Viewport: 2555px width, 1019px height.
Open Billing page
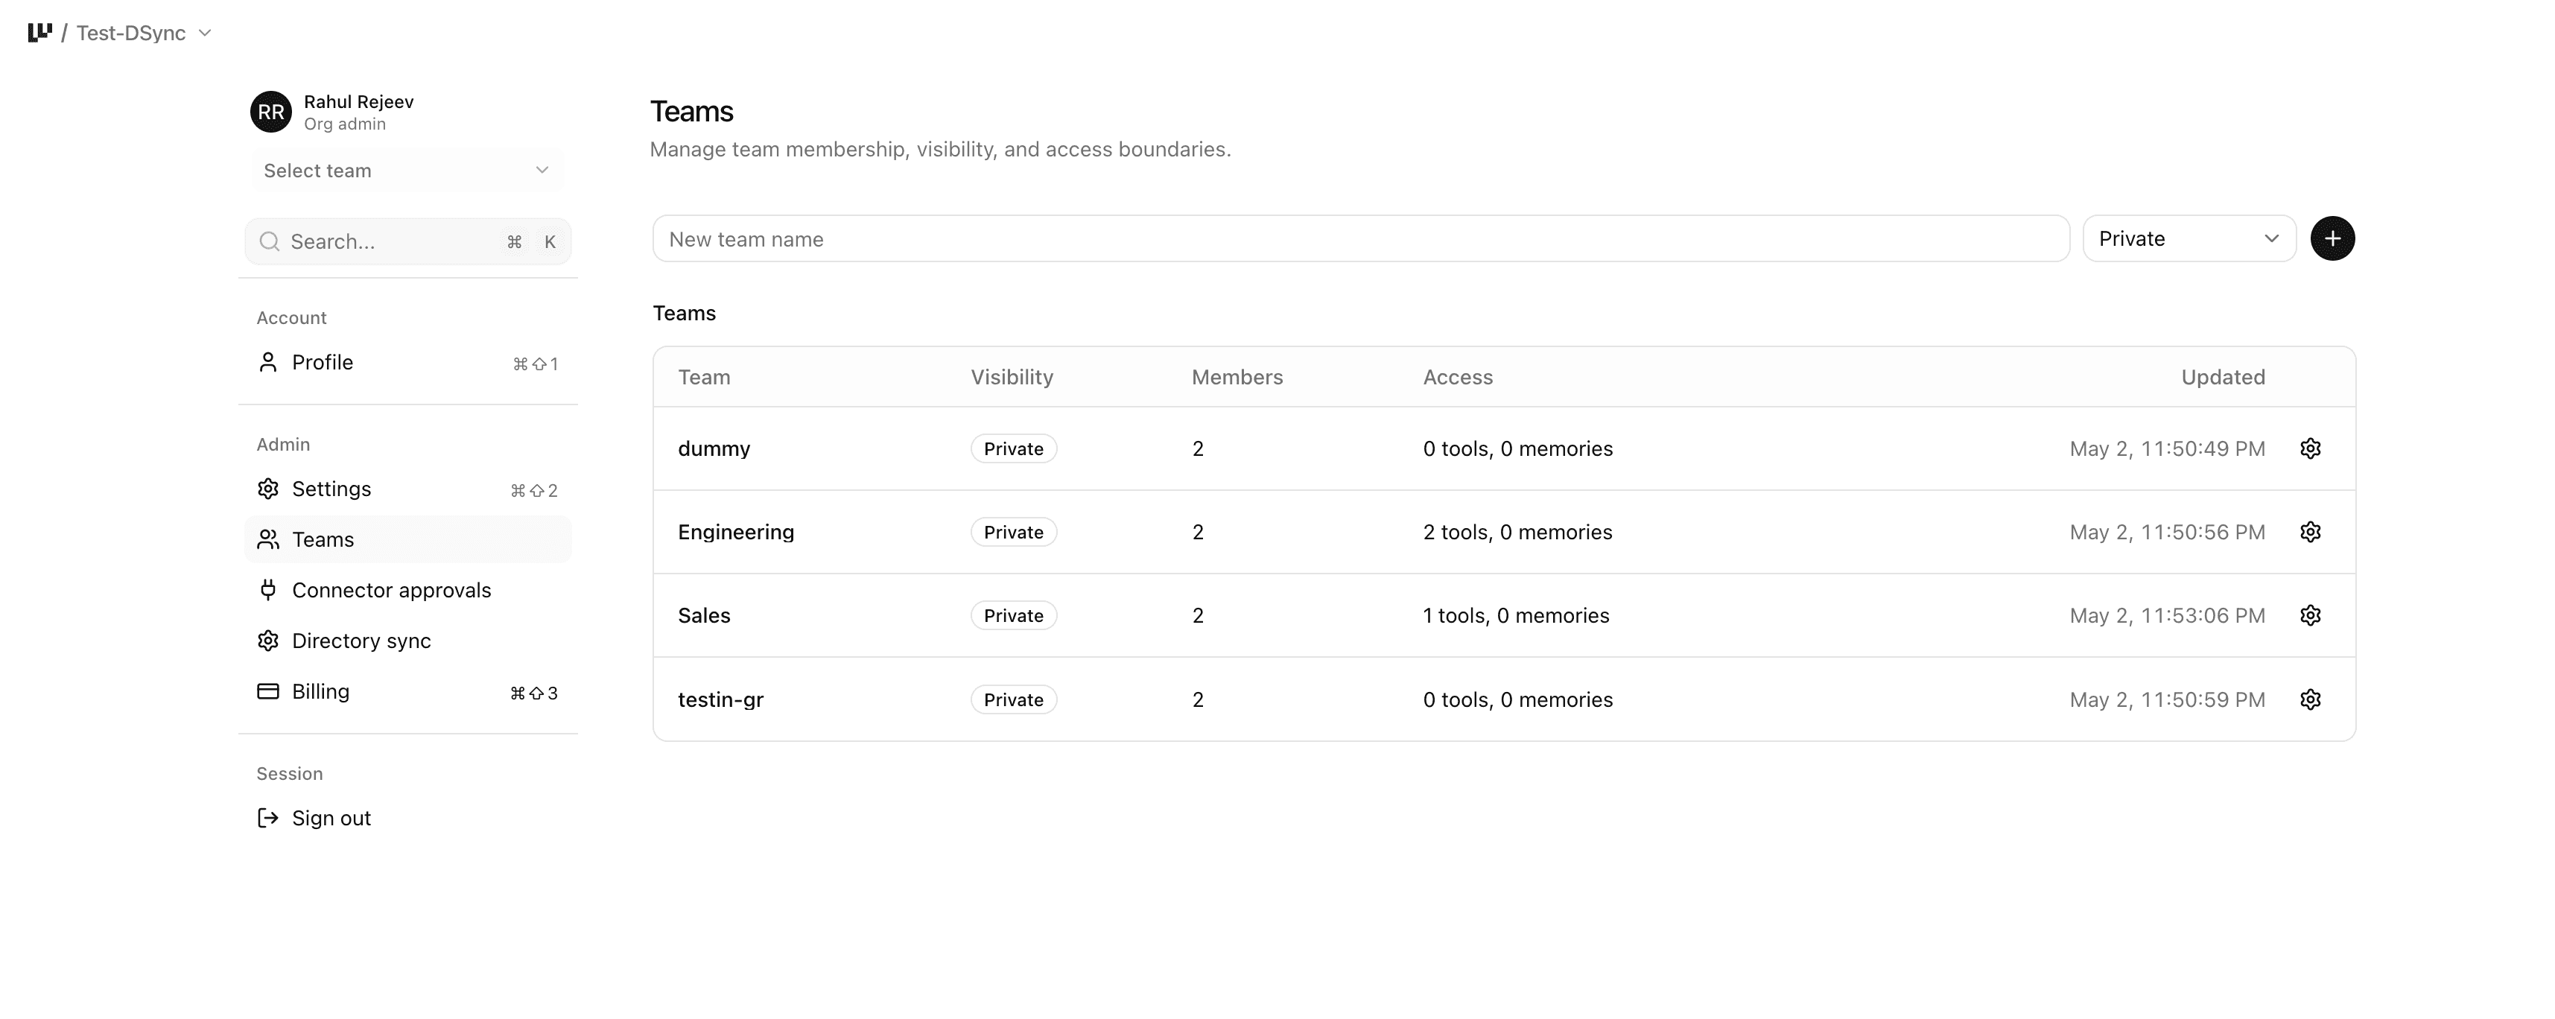coord(407,691)
